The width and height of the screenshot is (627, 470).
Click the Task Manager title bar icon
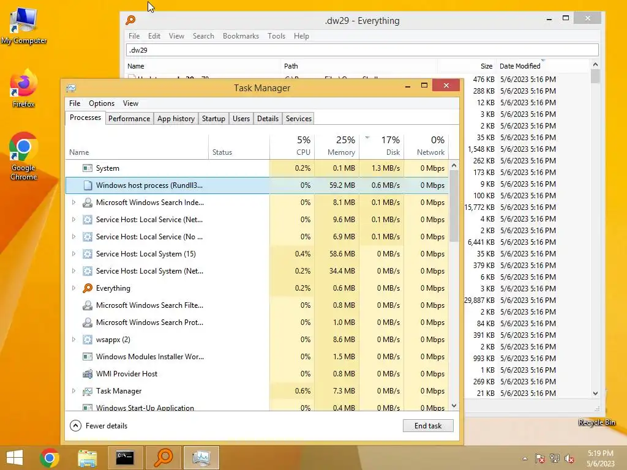click(x=71, y=88)
